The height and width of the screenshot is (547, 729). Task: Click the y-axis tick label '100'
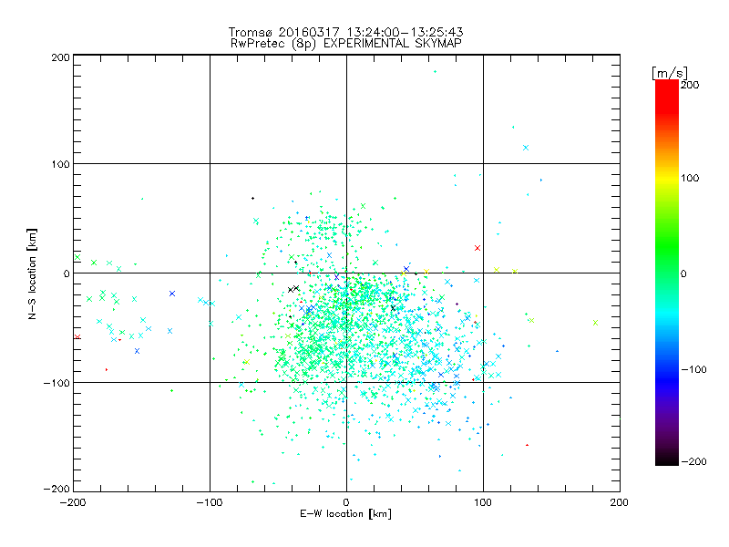[x=61, y=164]
